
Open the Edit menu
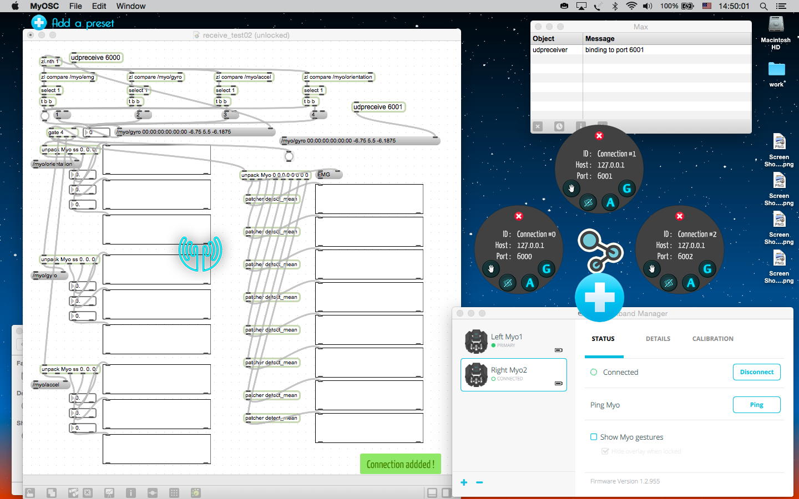pyautogui.click(x=99, y=6)
